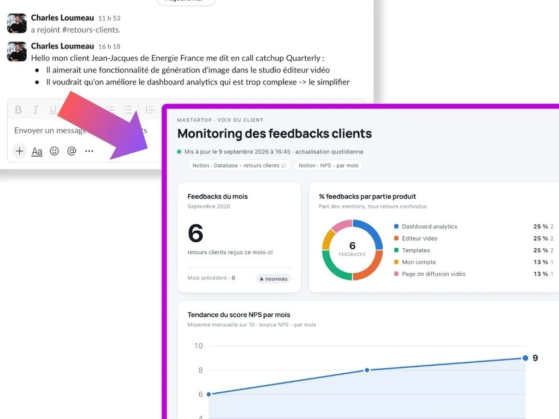The height and width of the screenshot is (419, 559).
Task: Click the green update status dot
Action: pyautogui.click(x=179, y=152)
